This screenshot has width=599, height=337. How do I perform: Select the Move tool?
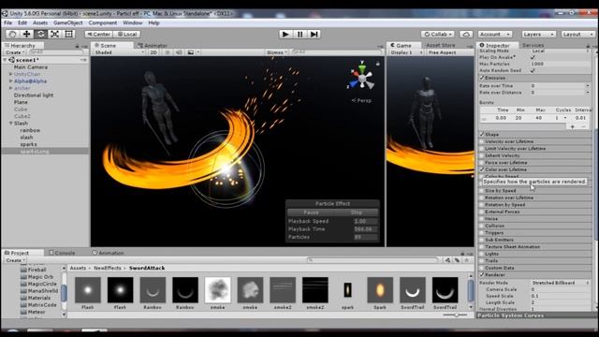click(26, 34)
